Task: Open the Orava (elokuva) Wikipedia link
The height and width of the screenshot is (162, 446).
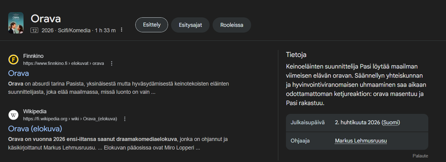Action: tap(35, 129)
